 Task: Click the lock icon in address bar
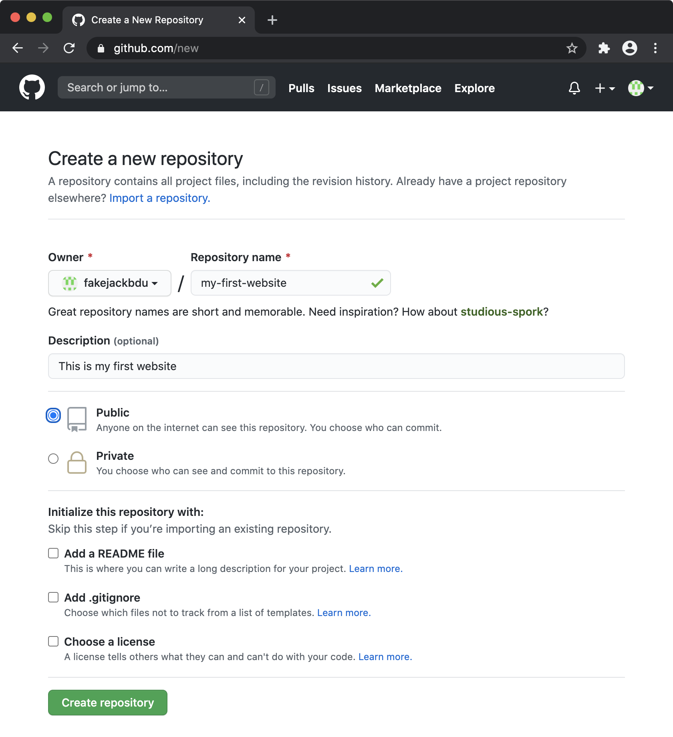101,48
